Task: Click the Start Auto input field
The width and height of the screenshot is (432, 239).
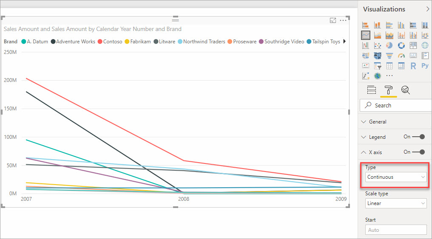Action: click(x=396, y=230)
